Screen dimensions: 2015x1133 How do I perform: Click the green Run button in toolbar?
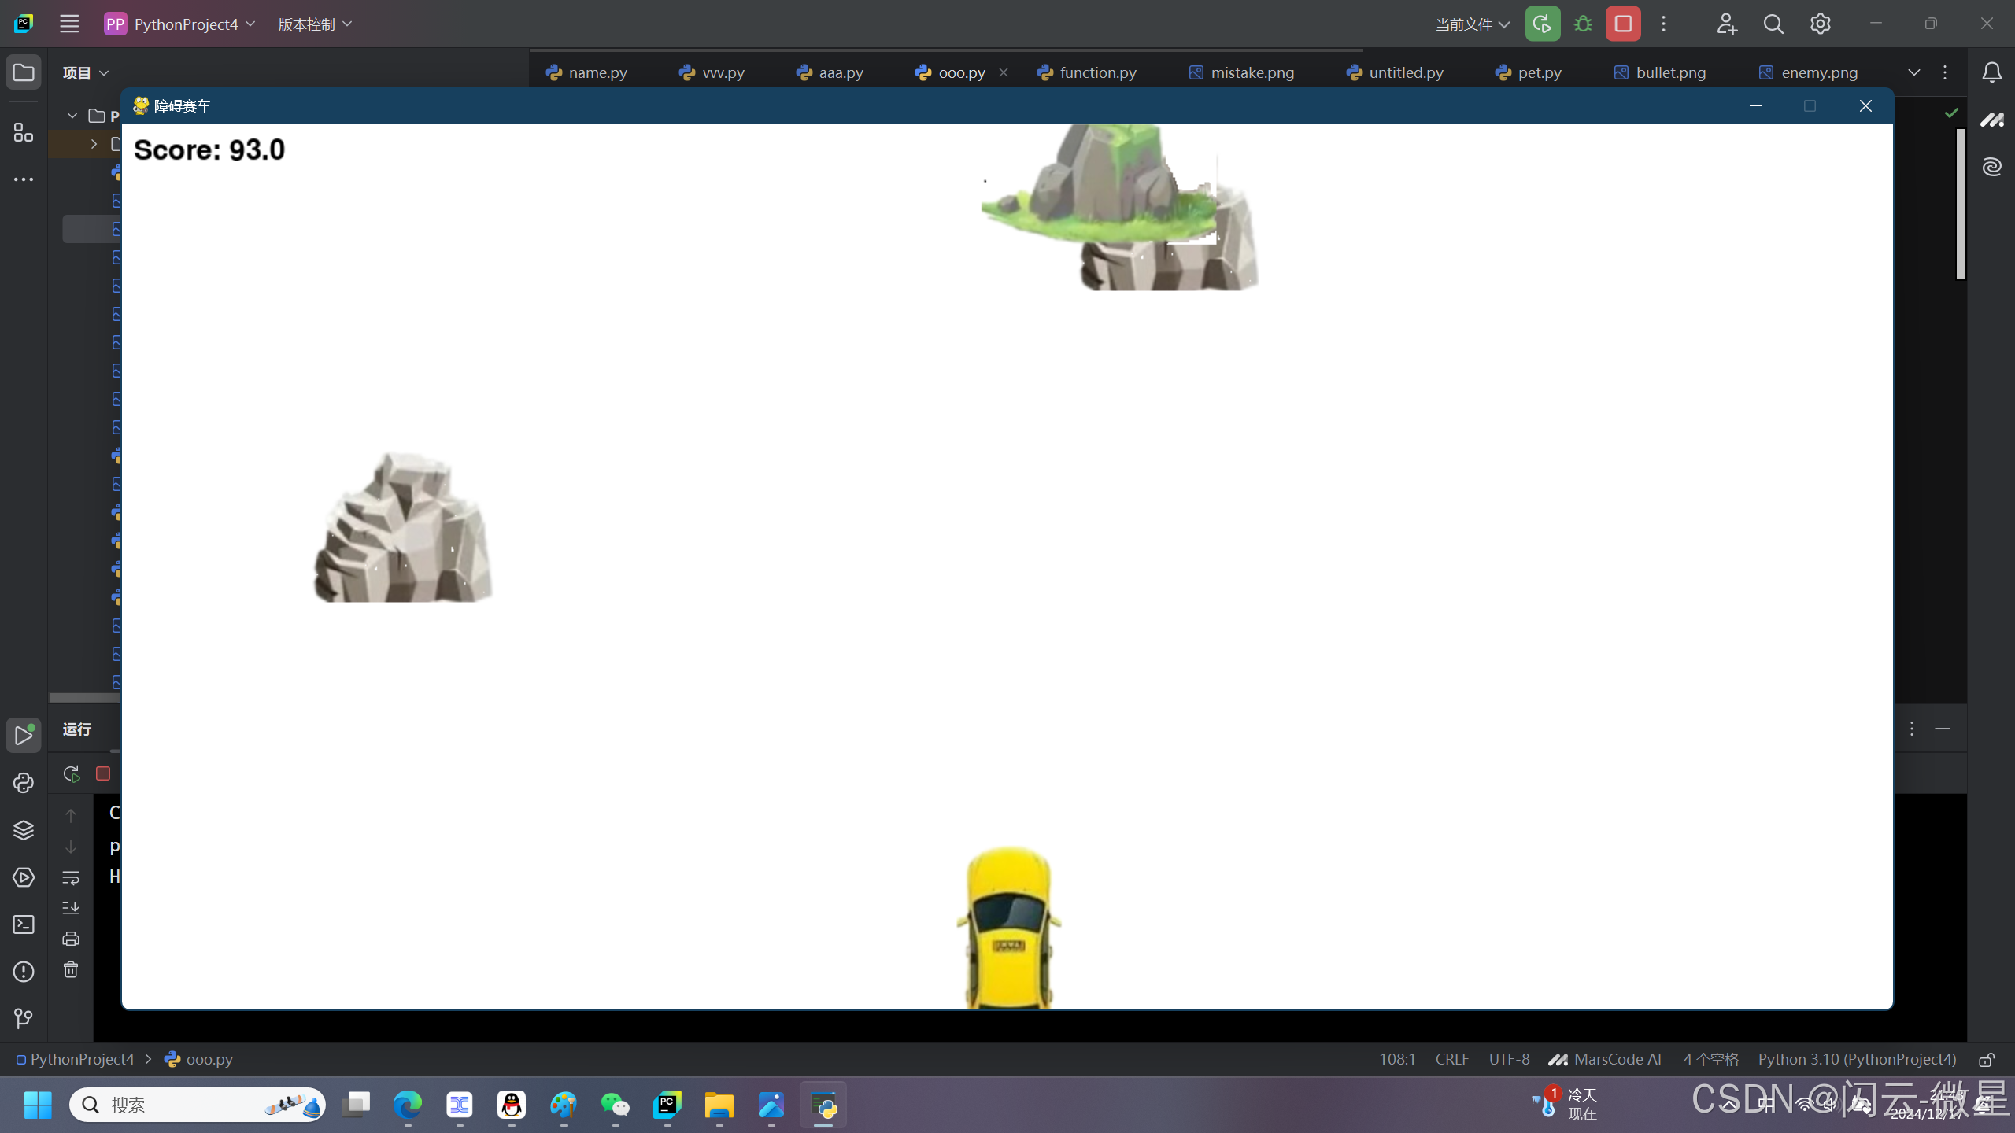1542,24
